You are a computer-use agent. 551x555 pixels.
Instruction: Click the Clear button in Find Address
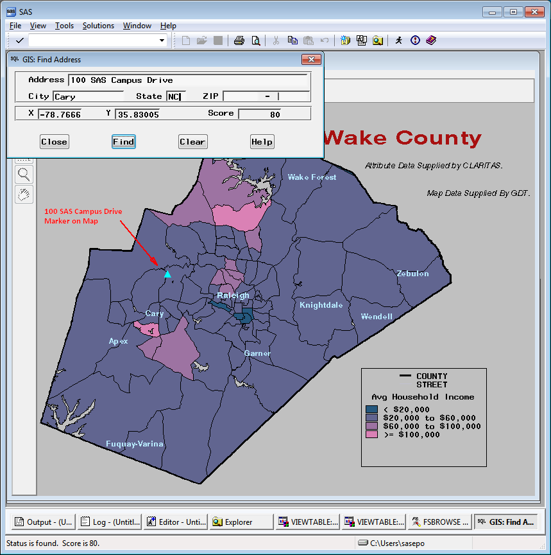192,141
